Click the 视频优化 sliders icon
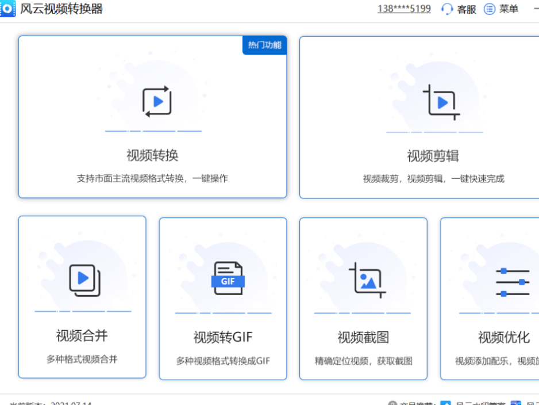 tap(513, 282)
